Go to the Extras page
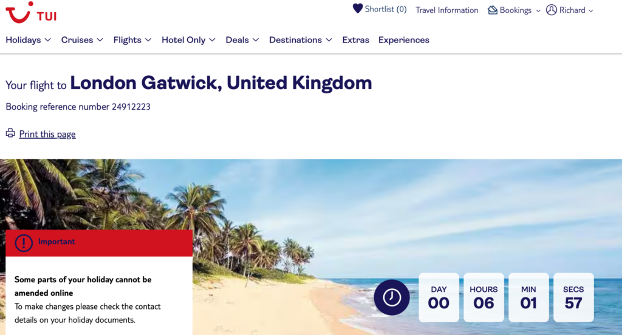The height and width of the screenshot is (335, 622). 356,40
